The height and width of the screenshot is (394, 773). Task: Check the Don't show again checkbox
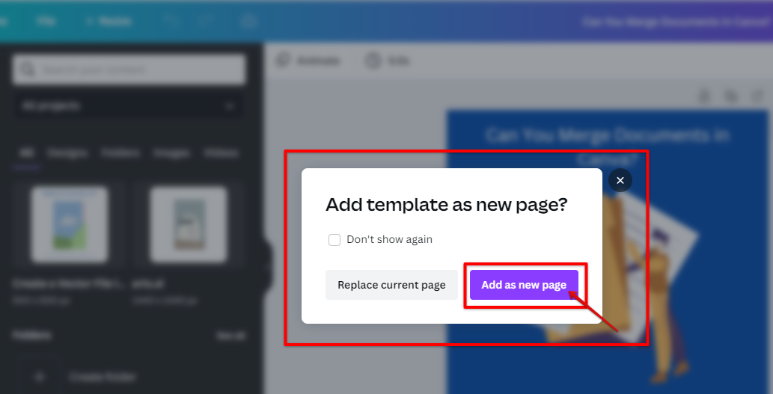pyautogui.click(x=334, y=240)
